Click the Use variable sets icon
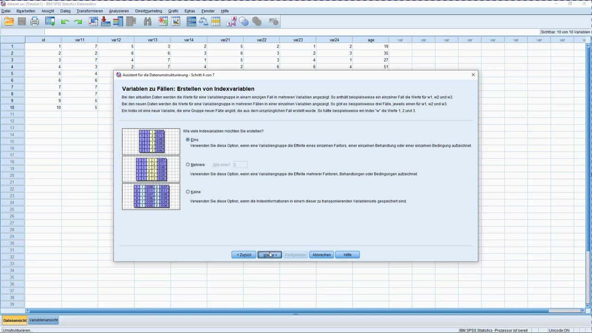The width and height of the screenshot is (592, 333). pos(244,21)
